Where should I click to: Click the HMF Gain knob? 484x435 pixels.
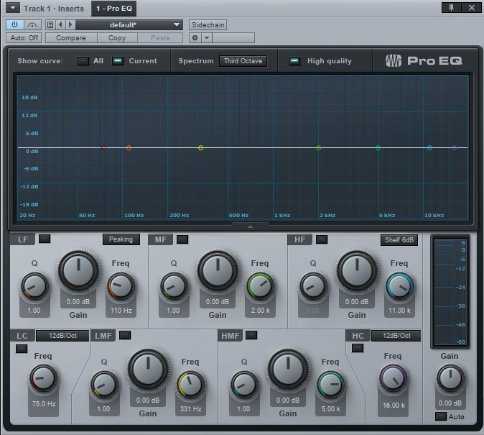(x=288, y=369)
